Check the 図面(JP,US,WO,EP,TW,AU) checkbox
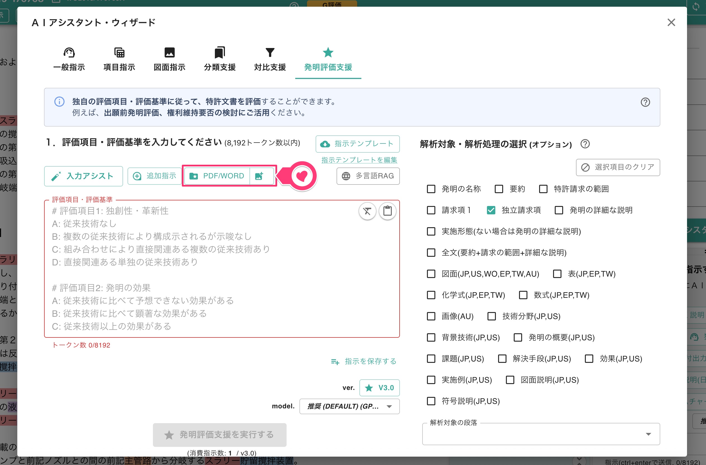Viewport: 706px width, 465px height. coord(431,274)
